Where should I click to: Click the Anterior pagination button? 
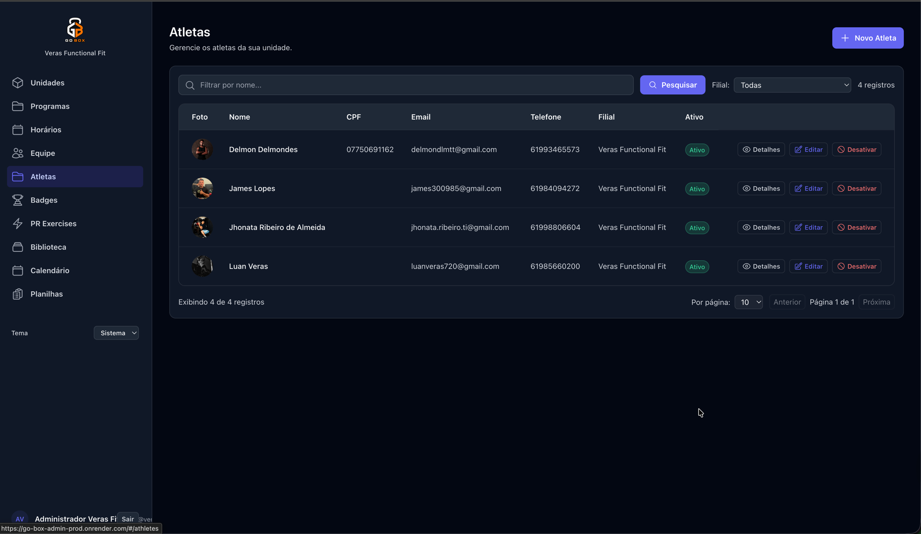click(x=787, y=302)
